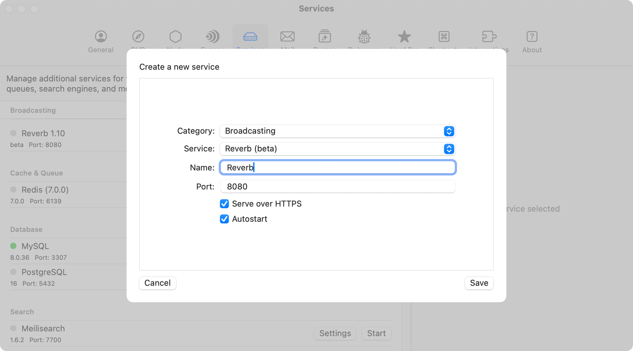Click the Herd Pro star icon
Viewport: 633px width, 351px height.
[x=404, y=36]
